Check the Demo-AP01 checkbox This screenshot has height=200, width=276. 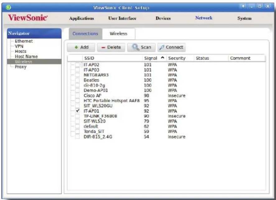coord(77,90)
